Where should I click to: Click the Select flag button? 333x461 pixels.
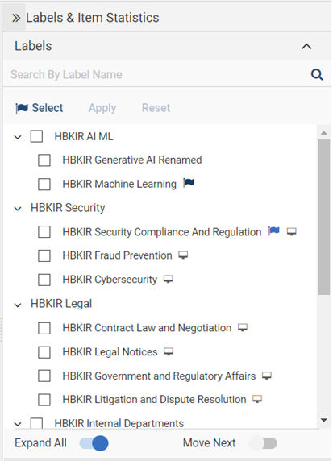pos(40,108)
